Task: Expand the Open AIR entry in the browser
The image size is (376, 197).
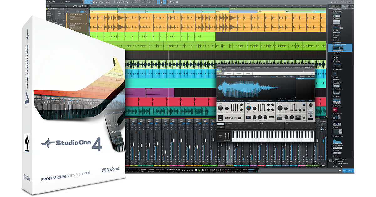Action: coord(332,60)
